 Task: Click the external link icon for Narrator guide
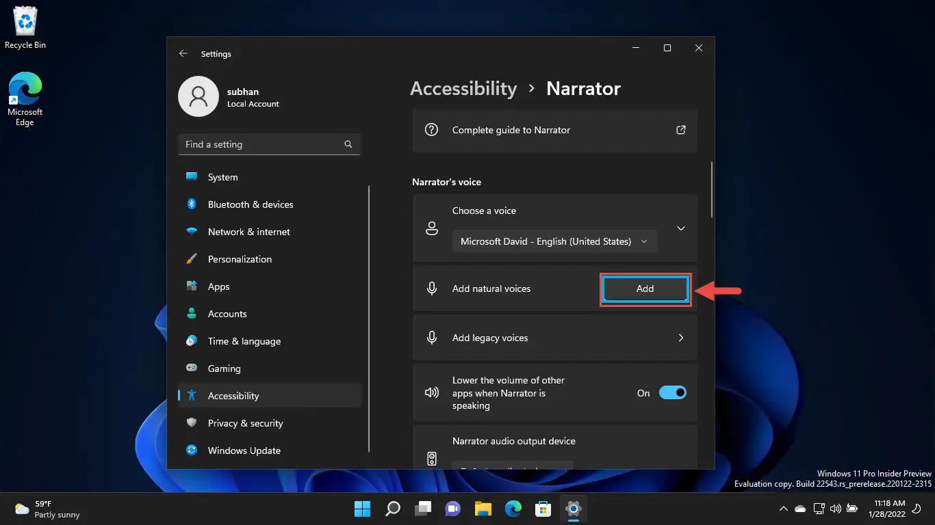681,129
